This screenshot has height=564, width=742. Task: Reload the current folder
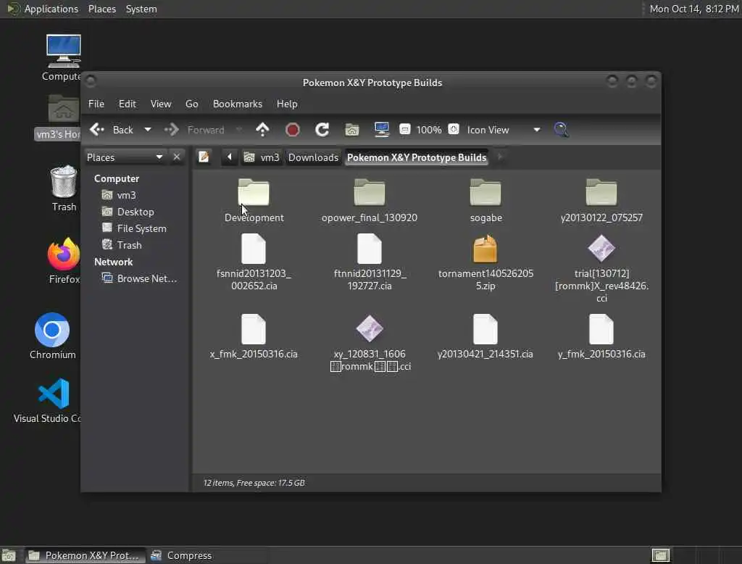(322, 130)
